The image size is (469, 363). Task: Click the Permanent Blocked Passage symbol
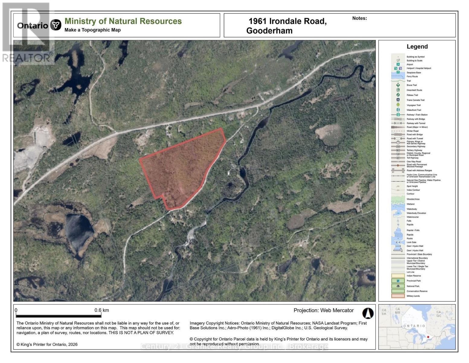(398, 165)
